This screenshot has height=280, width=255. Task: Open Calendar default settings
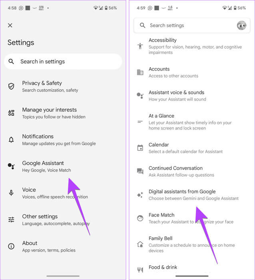click(x=192, y=148)
